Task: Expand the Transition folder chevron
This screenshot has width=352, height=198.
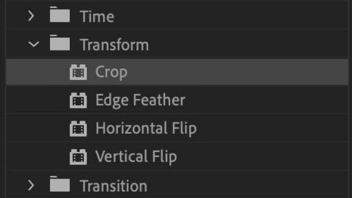Action: pos(30,185)
